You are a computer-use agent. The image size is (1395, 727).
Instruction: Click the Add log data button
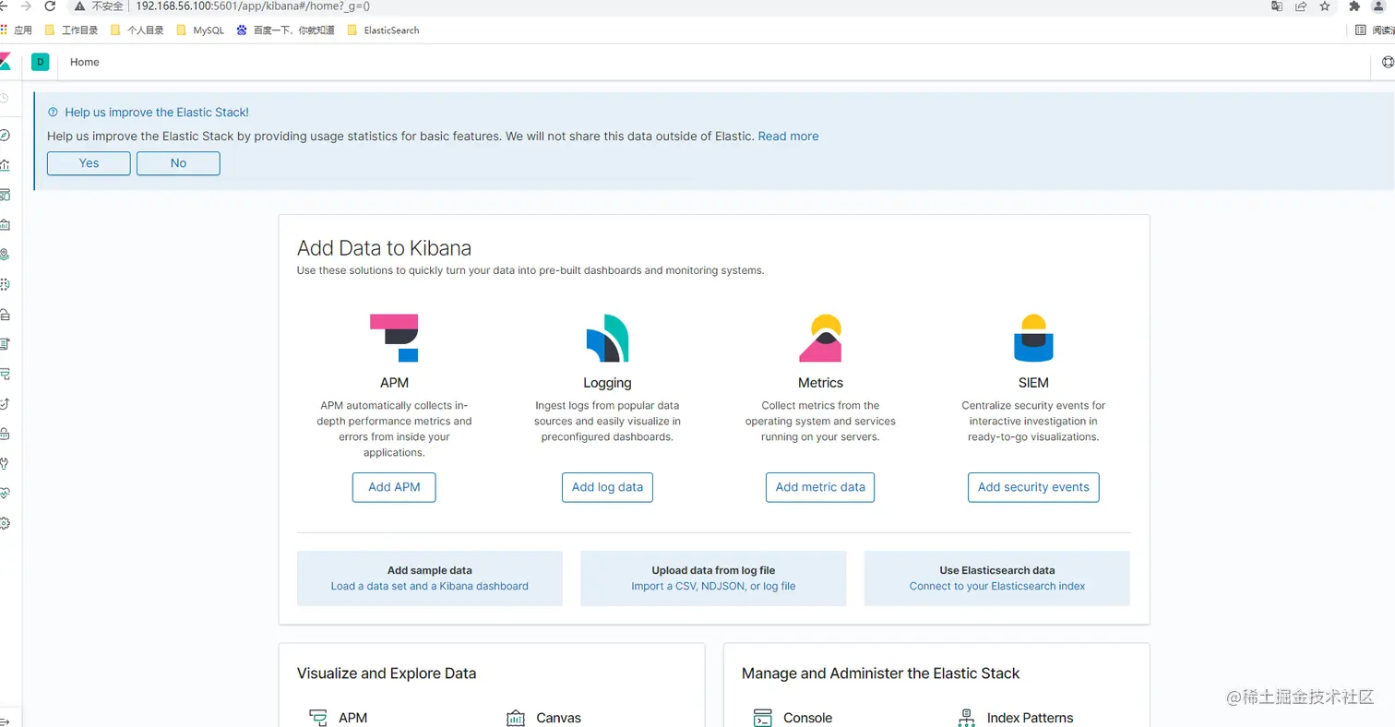[607, 487]
